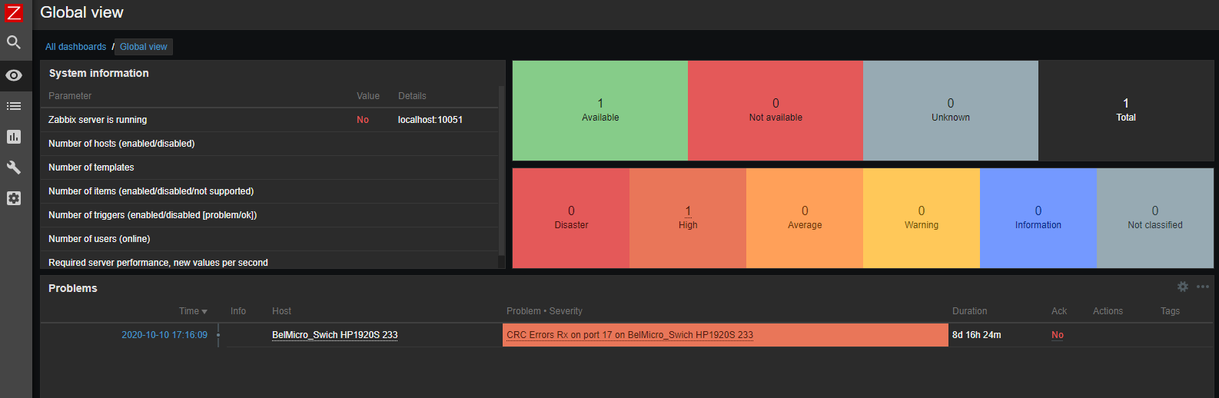Click the 'Zabbix server is running' row
Viewport: 1219px width, 398px height.
tap(270, 120)
